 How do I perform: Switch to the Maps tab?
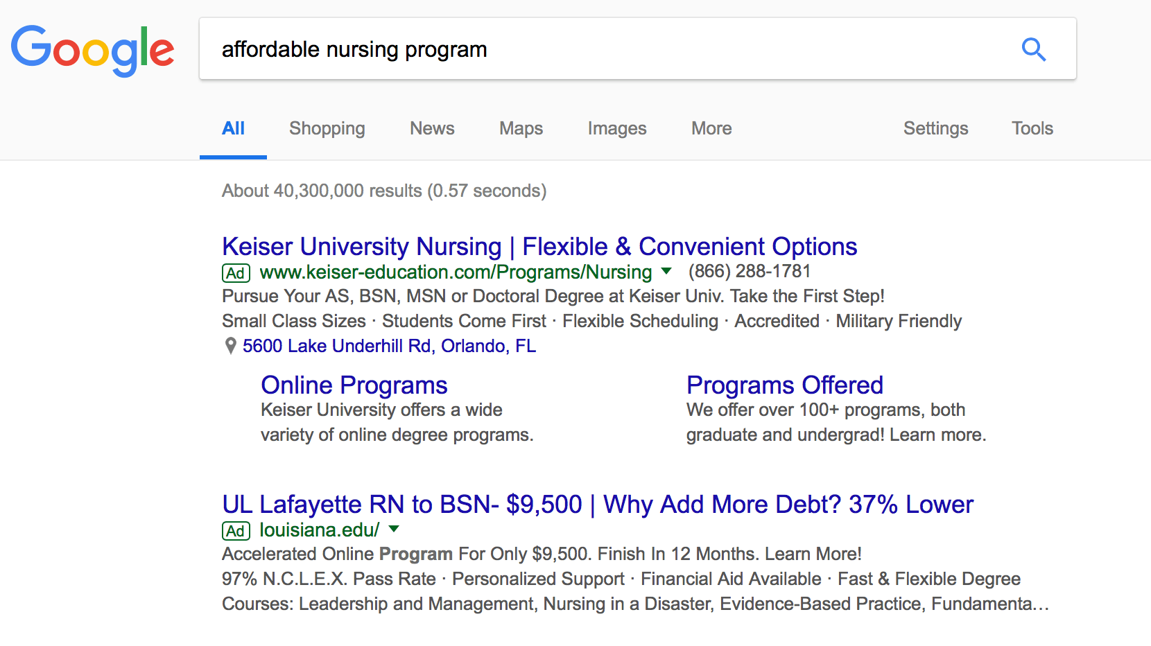pyautogui.click(x=521, y=128)
